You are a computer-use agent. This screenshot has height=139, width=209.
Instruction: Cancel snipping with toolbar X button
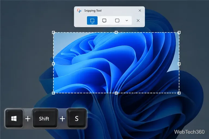pyautogui.click(x=138, y=20)
